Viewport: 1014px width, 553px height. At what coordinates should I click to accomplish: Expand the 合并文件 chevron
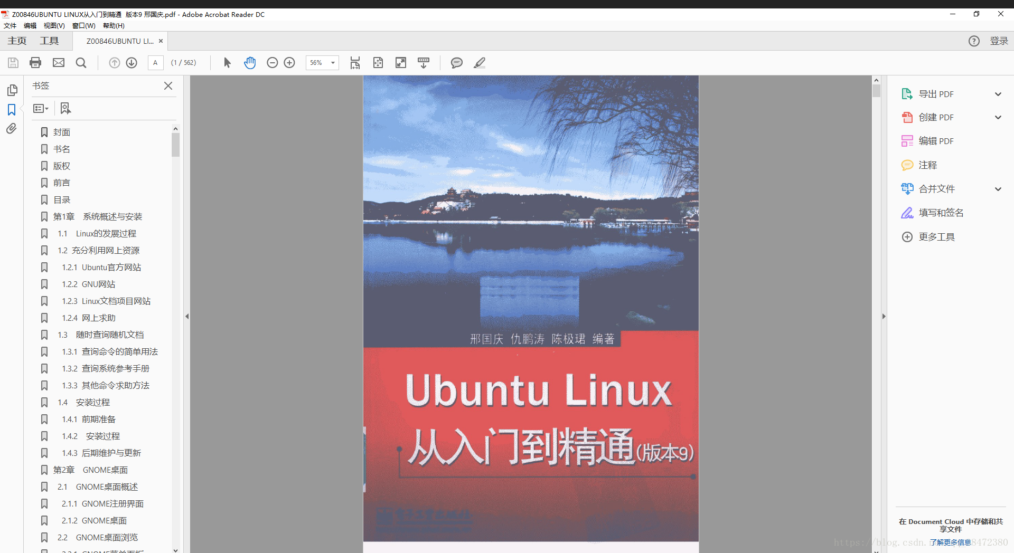tap(998, 189)
